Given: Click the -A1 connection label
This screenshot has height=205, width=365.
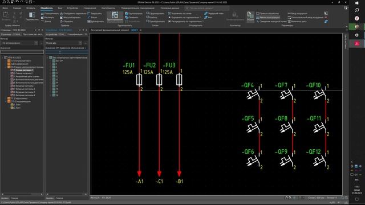Looking at the screenshot, I should pos(139,181).
